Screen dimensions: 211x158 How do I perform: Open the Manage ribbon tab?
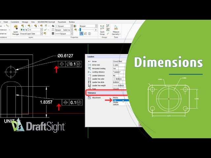(25, 22)
